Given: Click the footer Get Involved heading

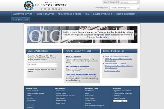Looking at the screenshot, I should [117, 88].
